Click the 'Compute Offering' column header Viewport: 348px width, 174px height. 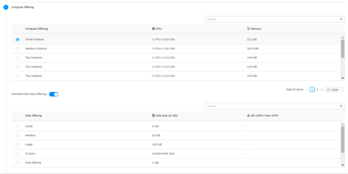(36, 29)
